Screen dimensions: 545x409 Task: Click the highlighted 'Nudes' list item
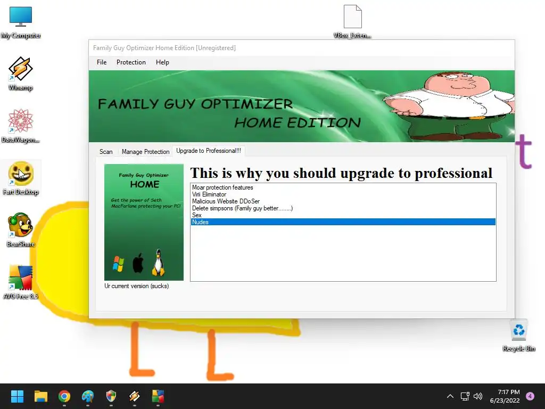[343, 222]
